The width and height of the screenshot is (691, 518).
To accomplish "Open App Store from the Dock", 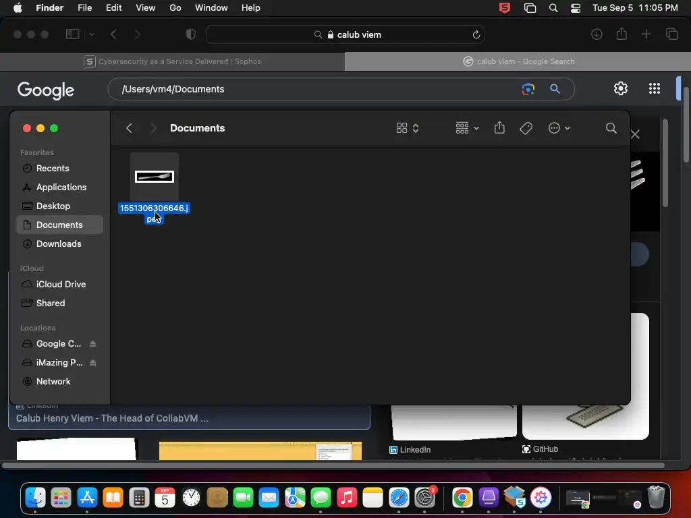I will (x=87, y=498).
